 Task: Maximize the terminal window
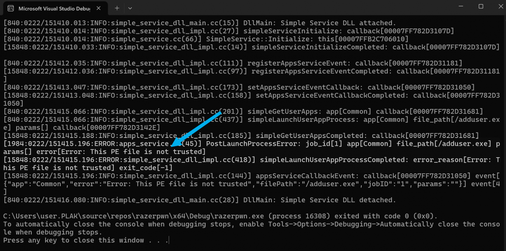pyautogui.click(x=481, y=7)
